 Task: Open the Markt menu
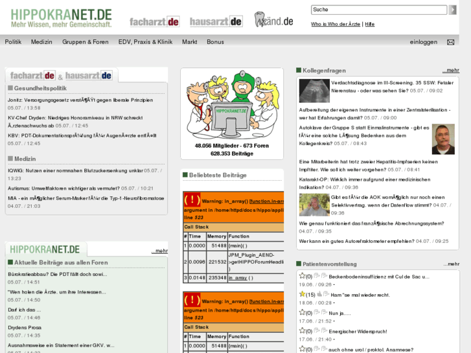[x=190, y=41]
